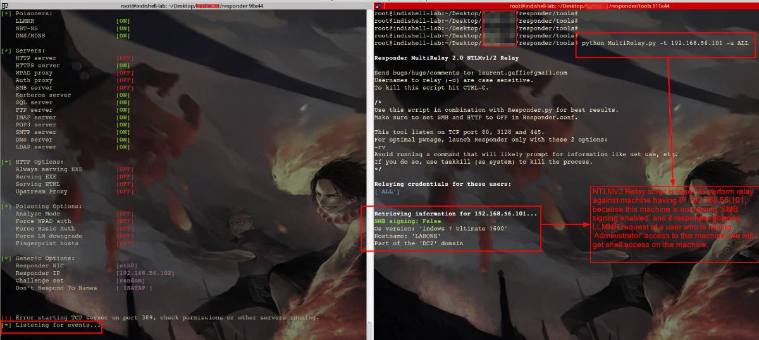
Task: Click the 'Responder MultiRelay 2.0 NTLMv1/2 Relay' heading
Action: pos(447,58)
